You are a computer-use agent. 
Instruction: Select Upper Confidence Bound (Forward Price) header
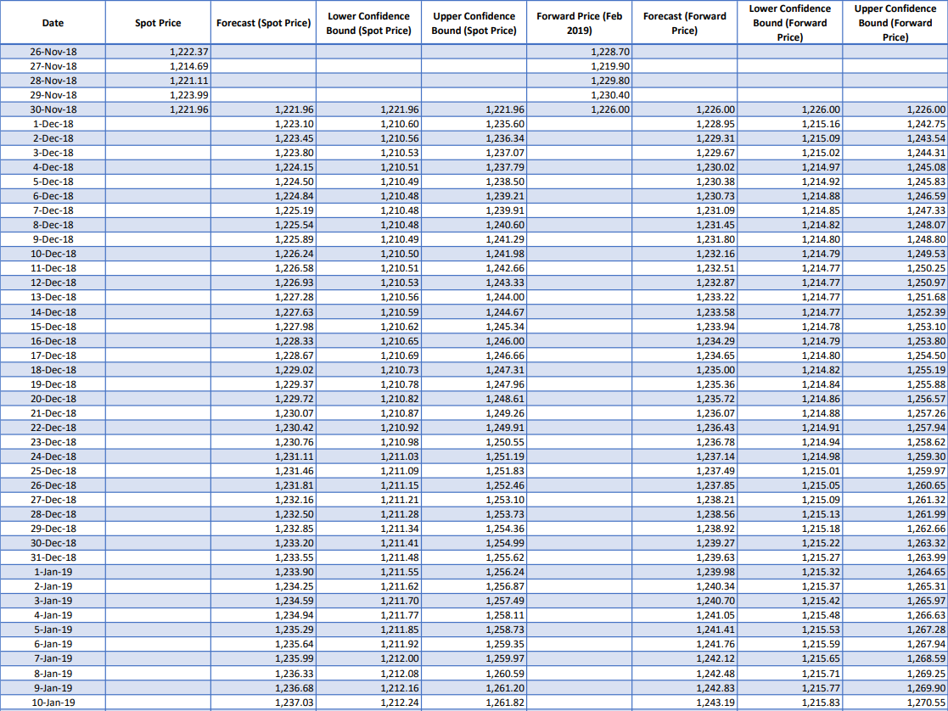pyautogui.click(x=895, y=23)
